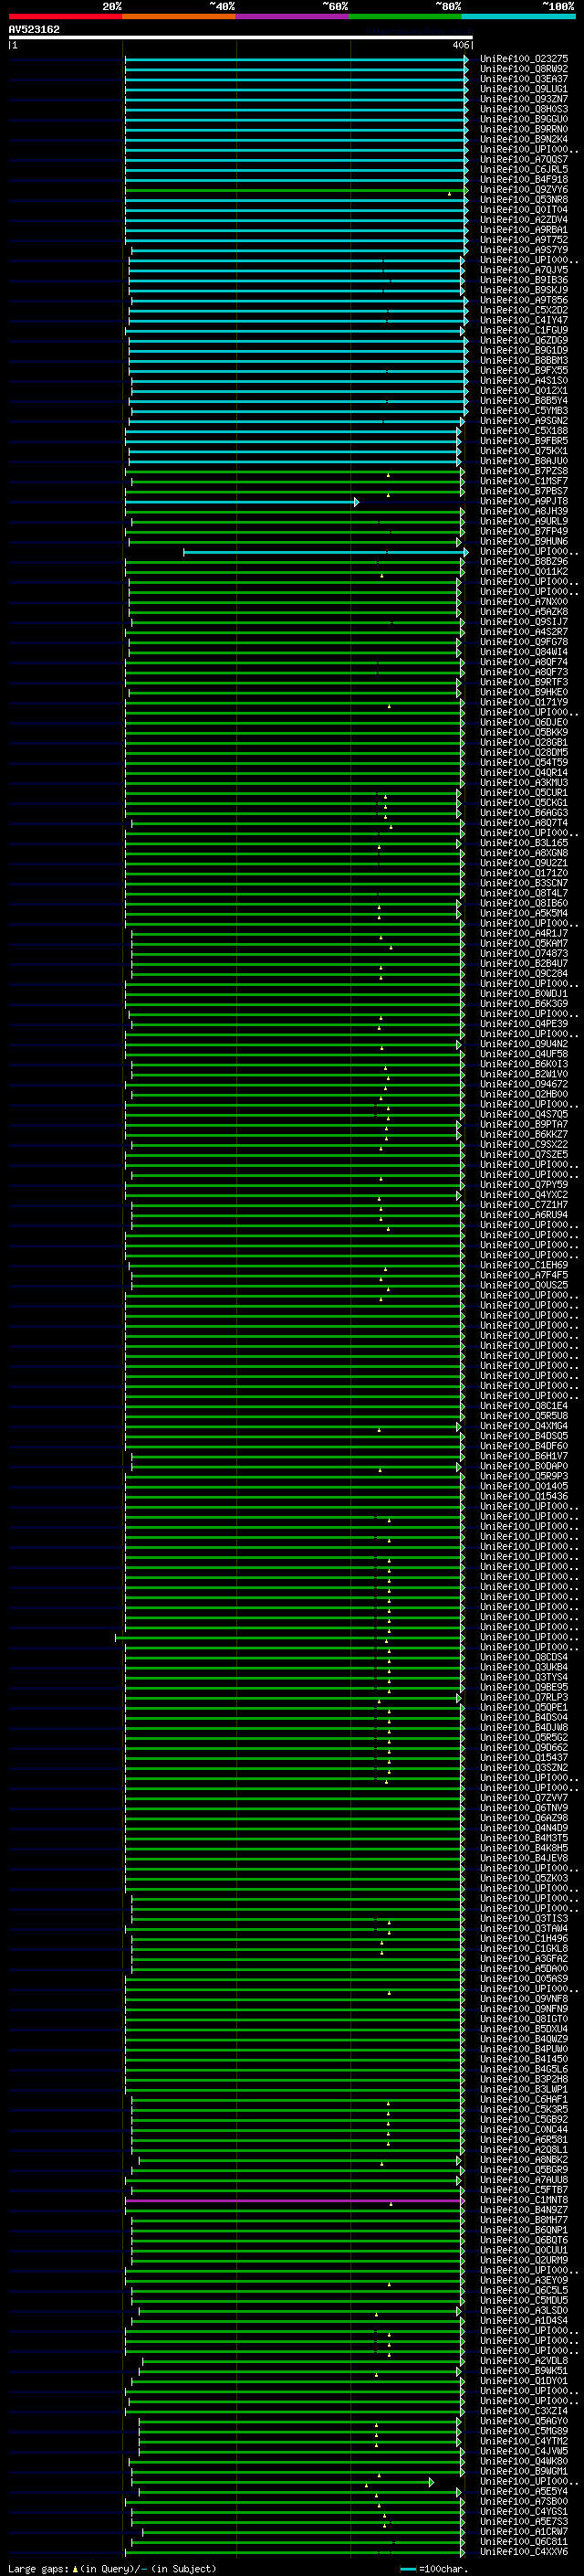Screen dimensions: 584x2576
Task: Select the UniRef100_B8BZ96 label
Action: (523, 562)
